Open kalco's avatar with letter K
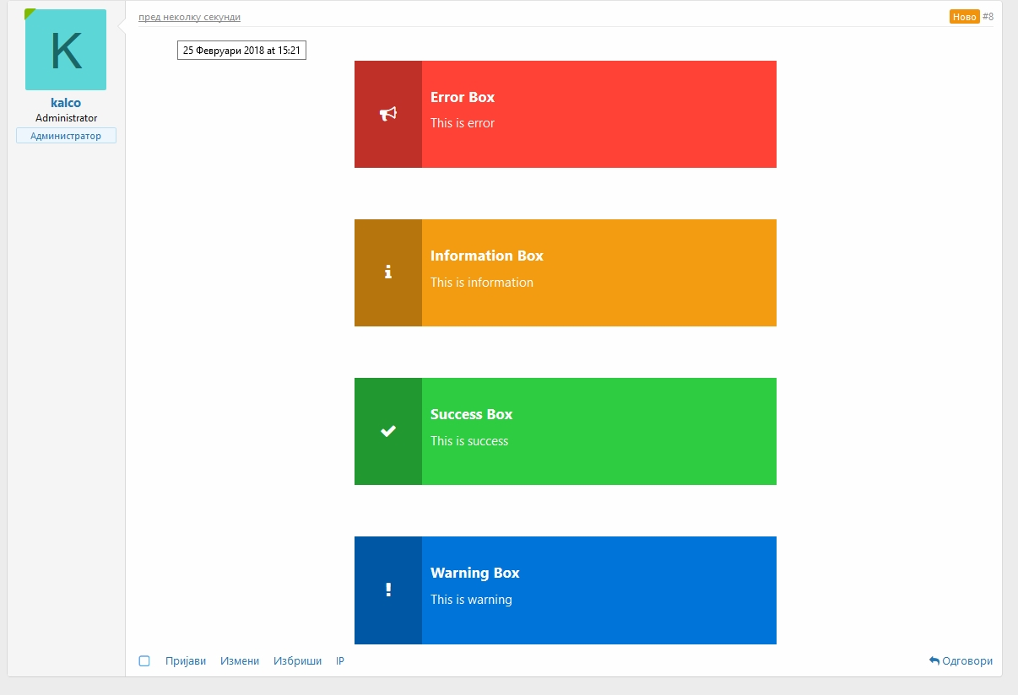Viewport: 1018px width, 695px height. coord(66,50)
